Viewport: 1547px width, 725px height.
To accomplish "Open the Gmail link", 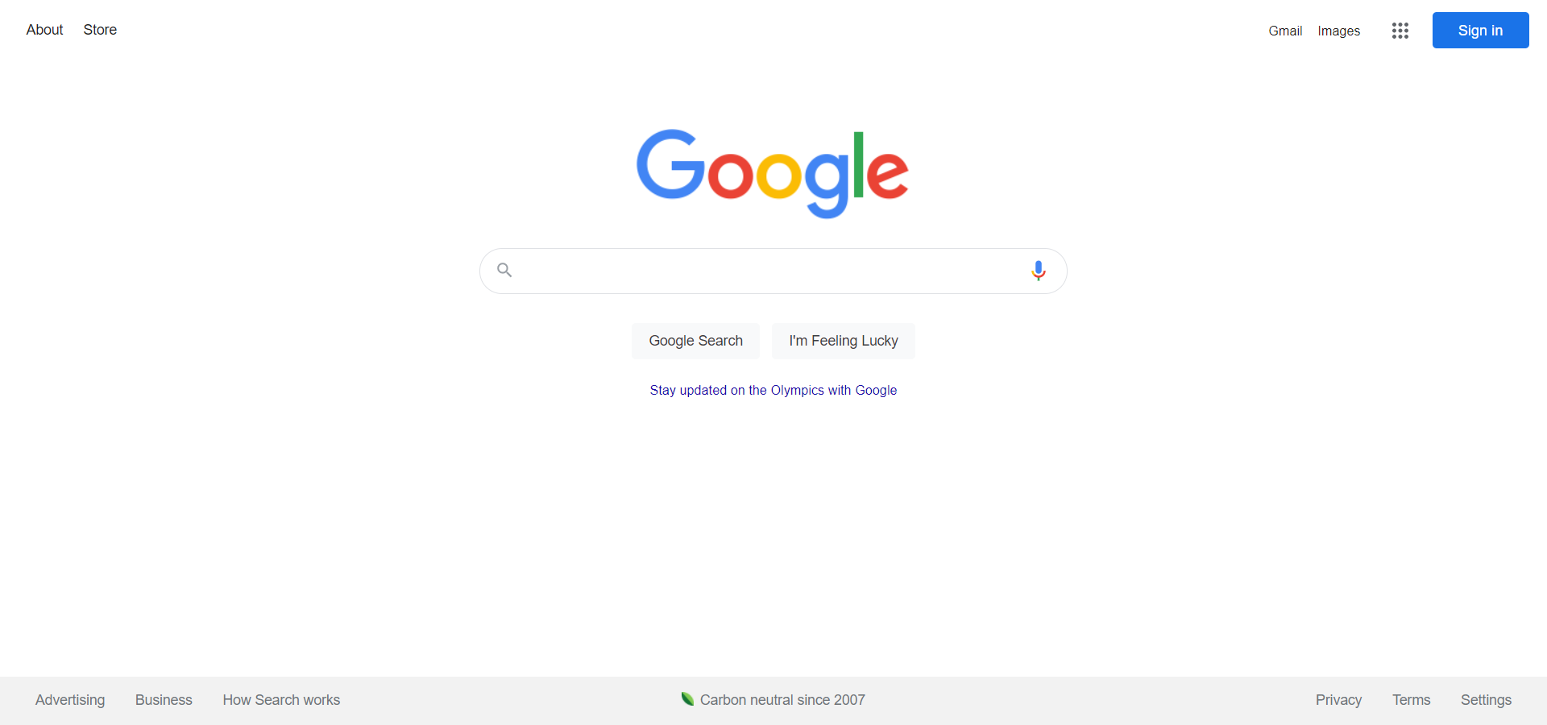I will [1285, 31].
